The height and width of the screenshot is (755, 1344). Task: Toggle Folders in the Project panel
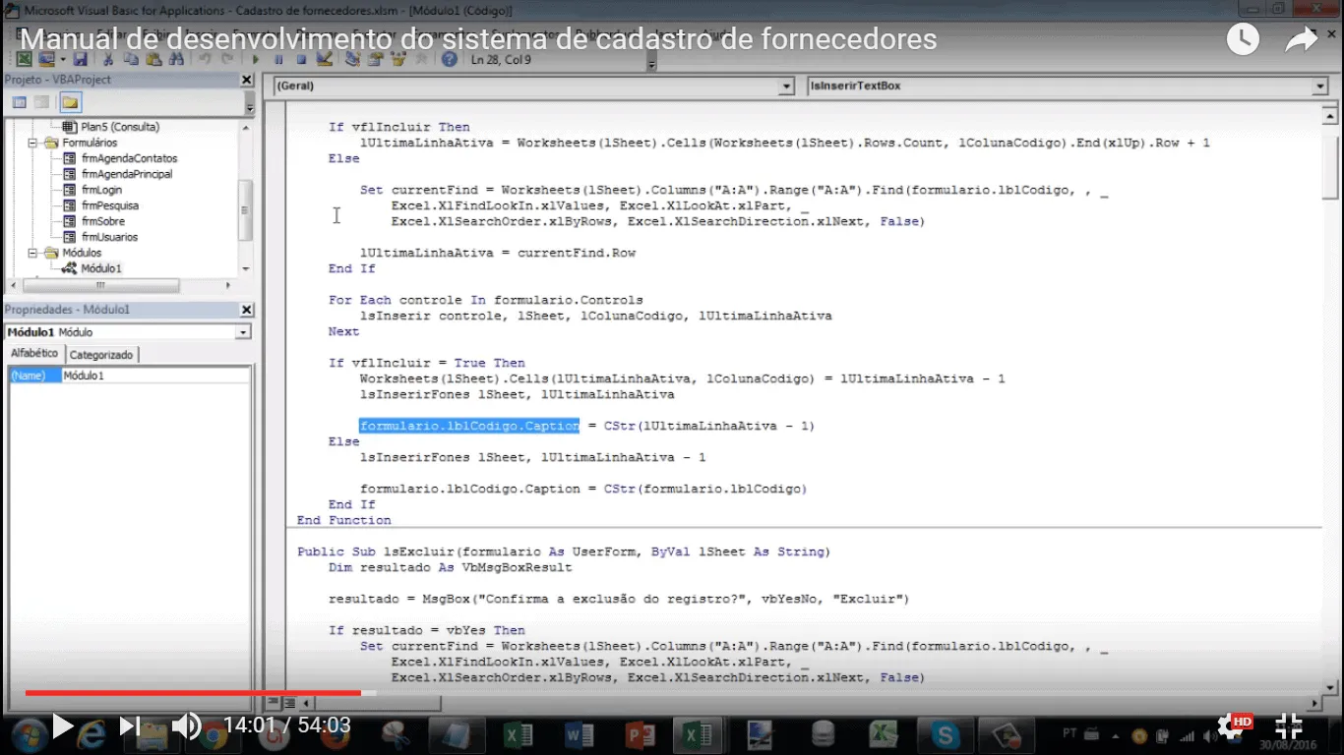coord(70,102)
